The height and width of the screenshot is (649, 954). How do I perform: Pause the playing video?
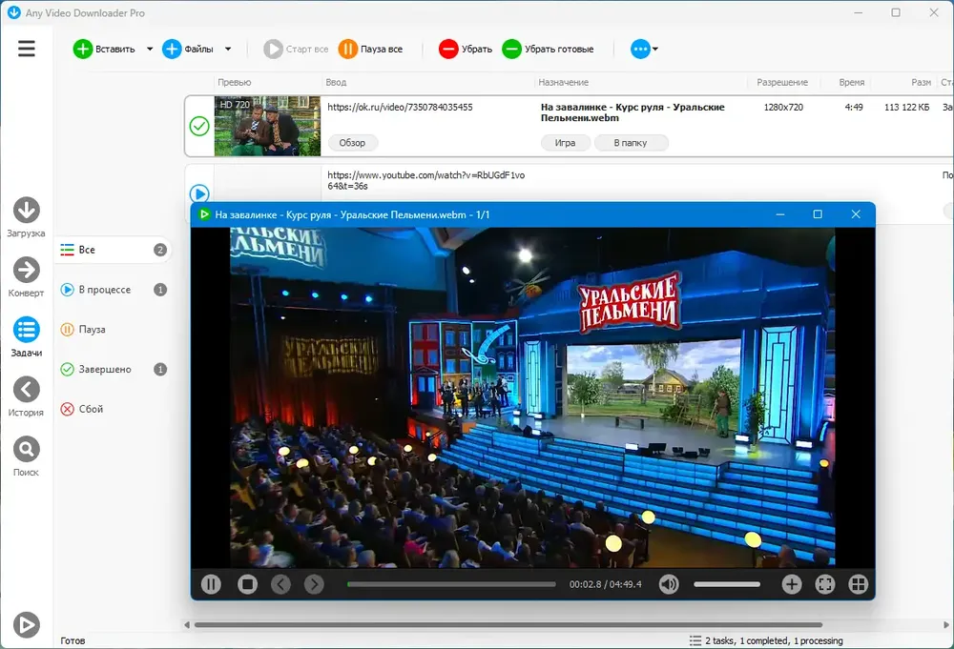tap(211, 584)
